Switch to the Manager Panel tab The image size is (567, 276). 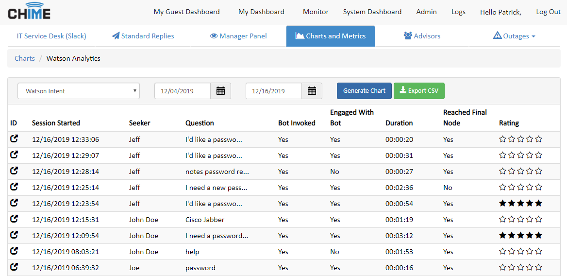[x=238, y=36]
